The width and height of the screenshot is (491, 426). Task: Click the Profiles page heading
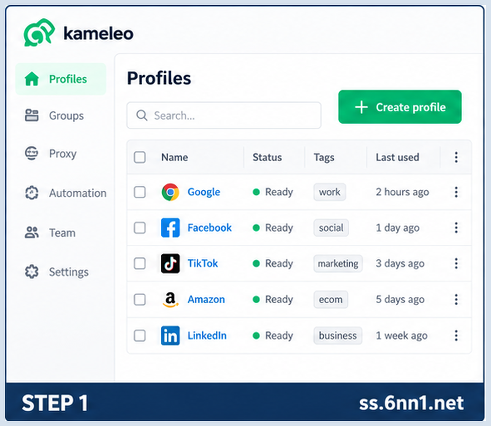159,78
